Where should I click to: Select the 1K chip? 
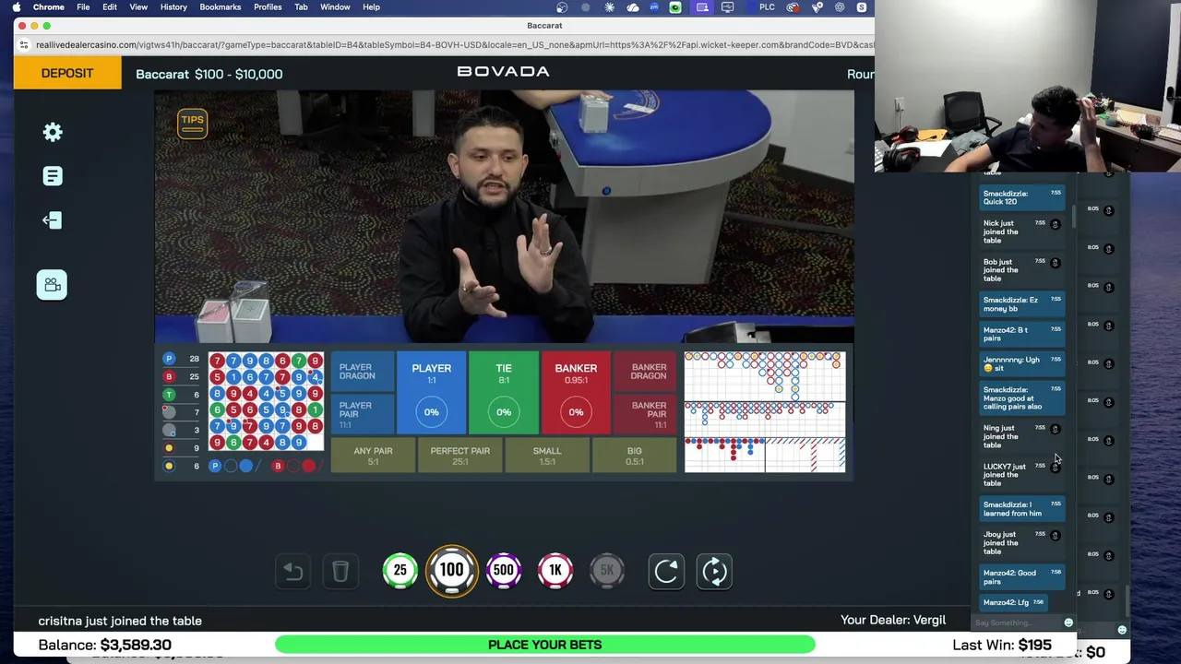[555, 571]
